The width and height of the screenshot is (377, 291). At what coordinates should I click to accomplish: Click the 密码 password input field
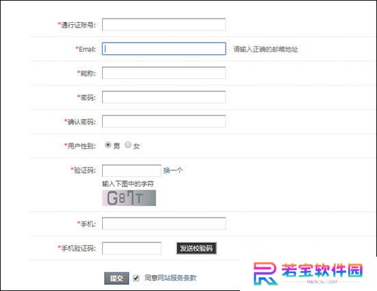[164, 97]
